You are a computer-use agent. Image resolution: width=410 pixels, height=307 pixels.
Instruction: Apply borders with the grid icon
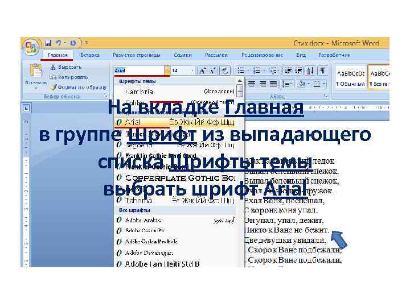[317, 84]
